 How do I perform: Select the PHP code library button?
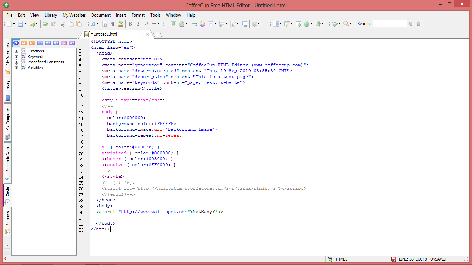coord(16,43)
